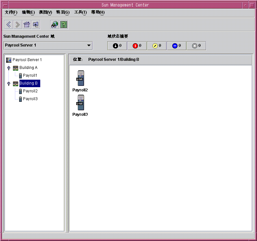The width and height of the screenshot is (257, 241).
Task: Click the Payroll2 label under topology icon
Action: [x=80, y=90]
